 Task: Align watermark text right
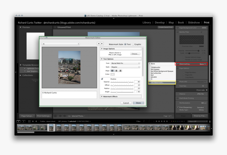coord(120,71)
